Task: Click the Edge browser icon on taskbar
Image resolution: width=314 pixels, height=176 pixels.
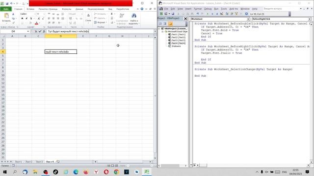Action: tap(76, 172)
